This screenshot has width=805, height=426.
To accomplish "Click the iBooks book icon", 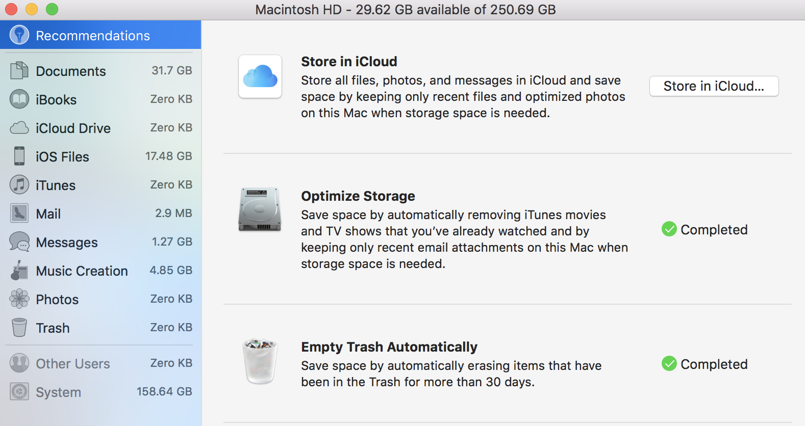I will 19,99.
